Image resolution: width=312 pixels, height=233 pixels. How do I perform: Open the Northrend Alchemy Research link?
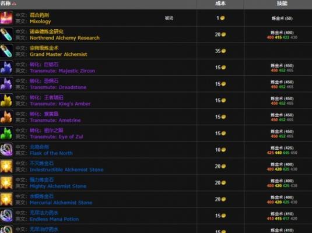point(65,38)
